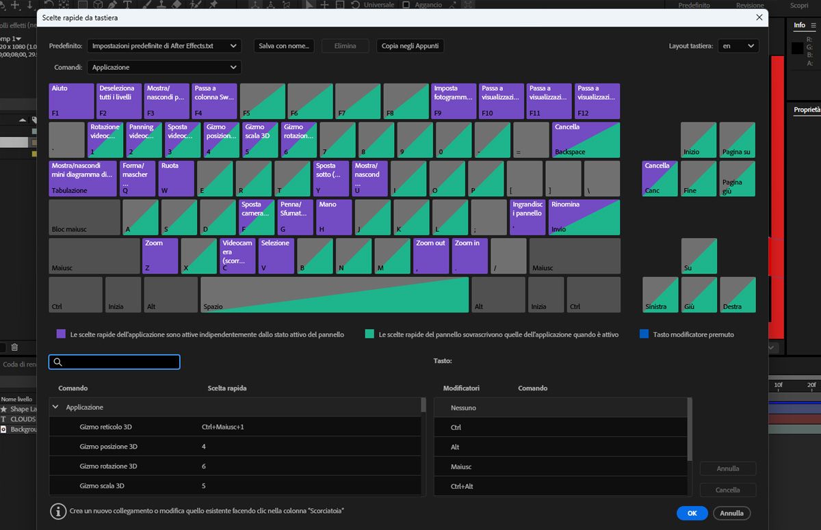Collapse the Applicazione group in the command list
Image resolution: width=821 pixels, height=530 pixels.
click(x=55, y=407)
